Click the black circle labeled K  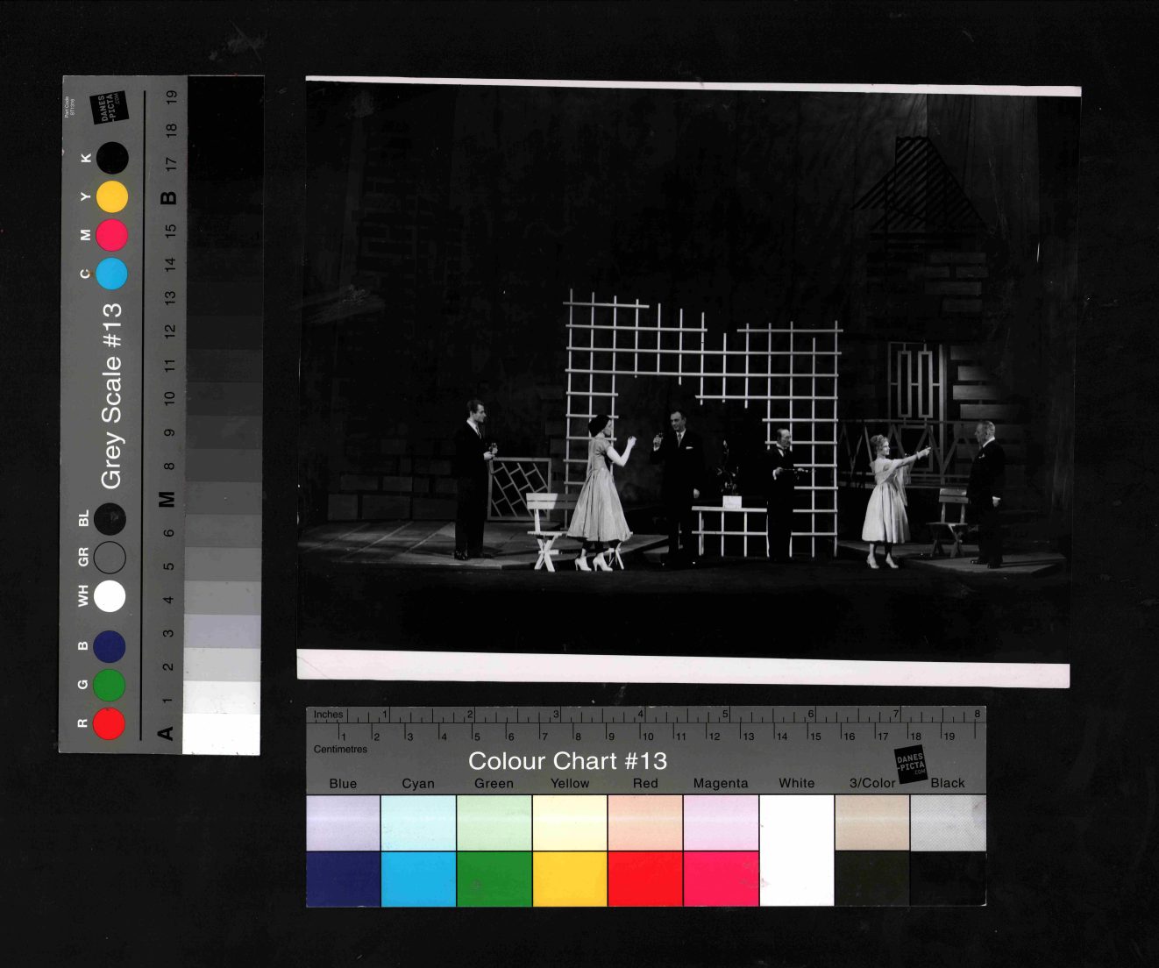click(112, 158)
